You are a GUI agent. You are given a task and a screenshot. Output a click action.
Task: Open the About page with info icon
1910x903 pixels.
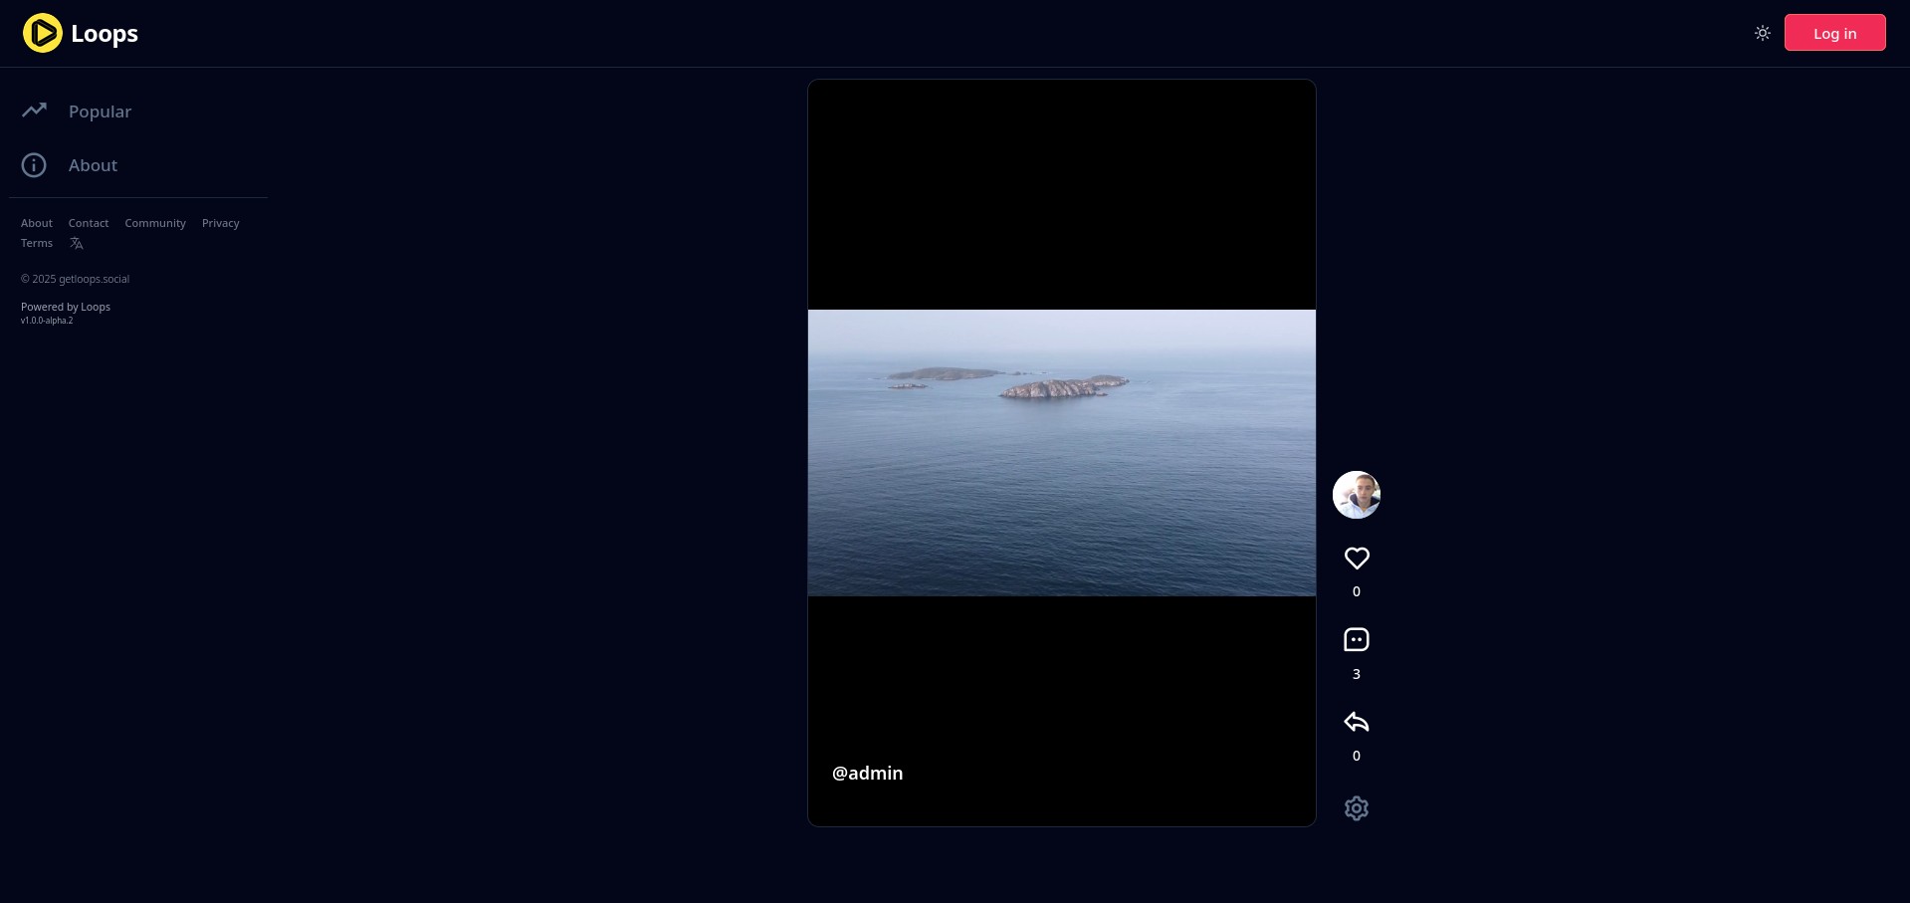point(93,165)
